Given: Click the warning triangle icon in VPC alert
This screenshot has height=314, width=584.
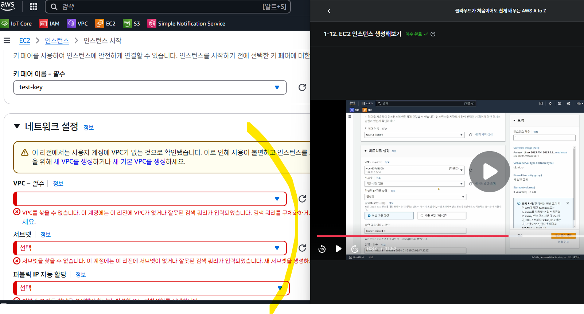Looking at the screenshot, I should [x=25, y=153].
